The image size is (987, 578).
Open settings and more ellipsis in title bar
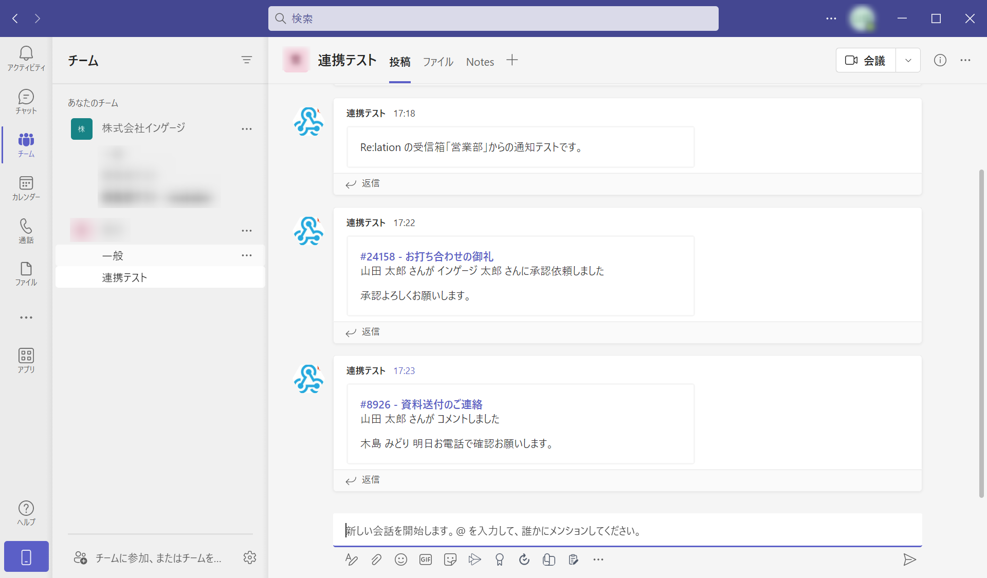pos(831,18)
